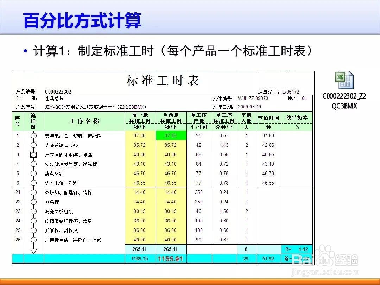Image resolution: width=380 pixels, height=285 pixels.
Task: Select the slide title 百分比方式计算
Action: click(x=82, y=21)
